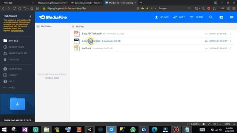The image size is (237, 133).
Task: Click the search magnifier in MediaFire header
Action: [211, 17]
